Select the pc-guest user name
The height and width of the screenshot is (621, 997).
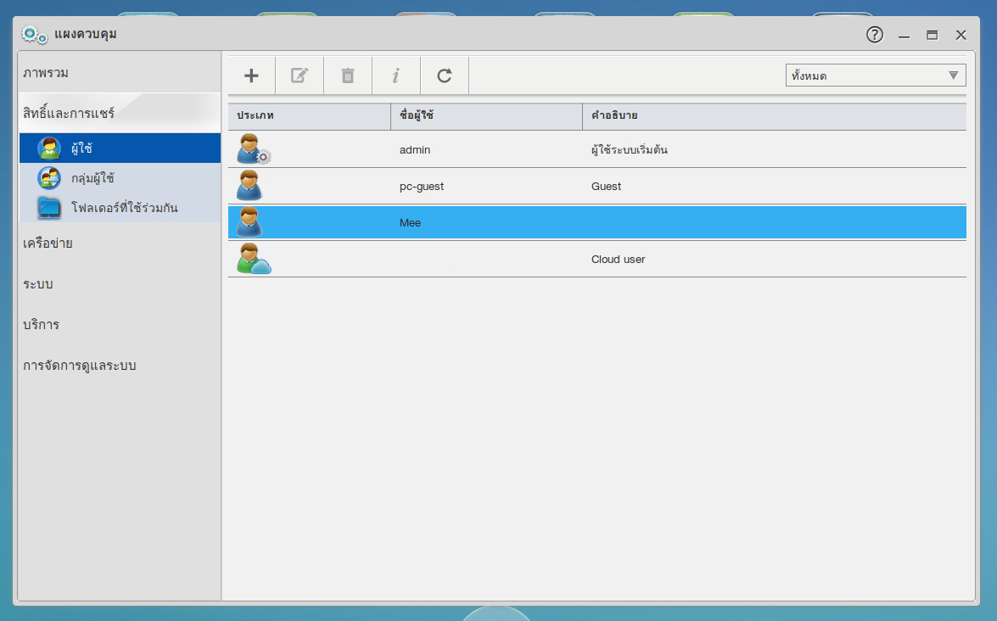tap(422, 187)
